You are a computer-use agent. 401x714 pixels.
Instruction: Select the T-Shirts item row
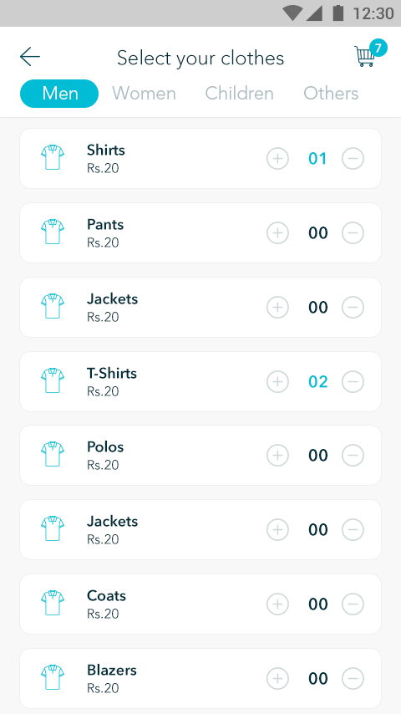point(200,381)
